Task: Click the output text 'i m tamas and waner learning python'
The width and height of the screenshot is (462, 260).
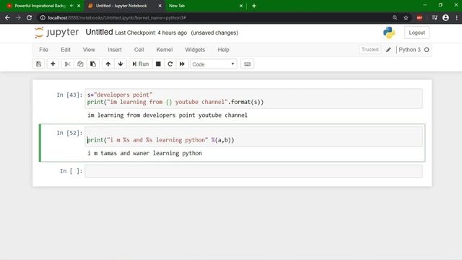Action: 144,153
